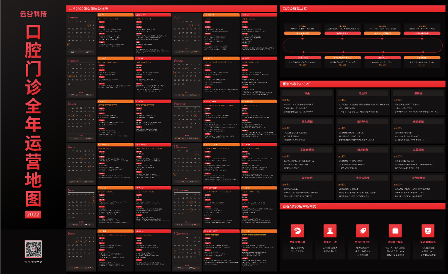Click the white clipboard icon in the ADSO section
This screenshot has width=448, height=274.
point(395,230)
